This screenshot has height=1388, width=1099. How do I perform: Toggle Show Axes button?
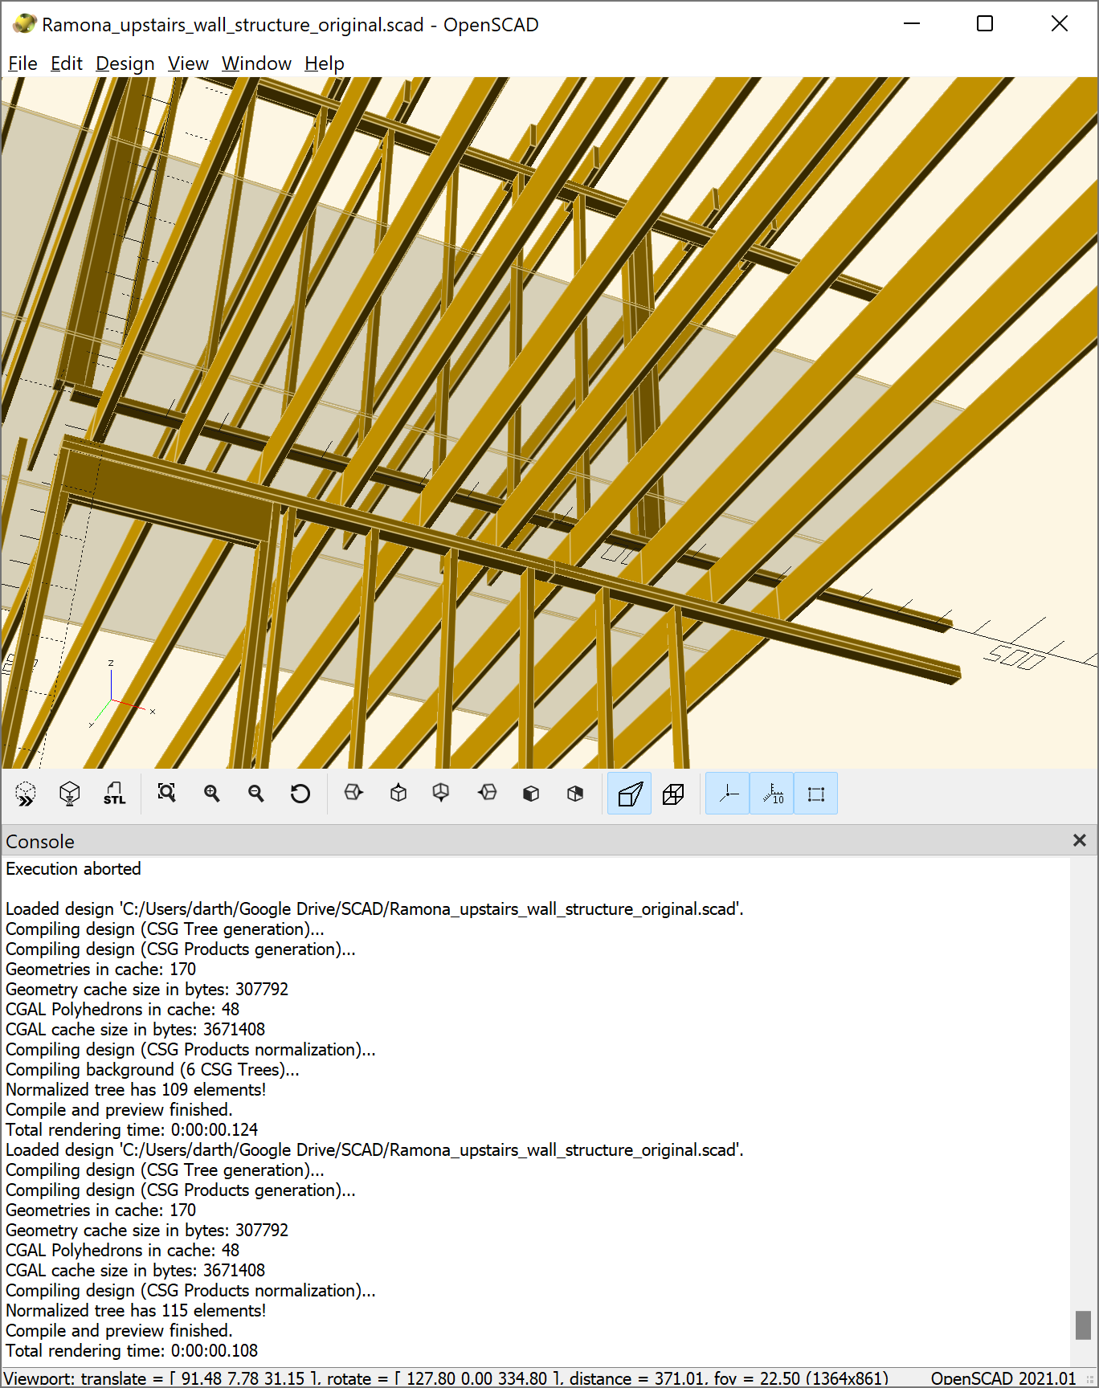point(728,794)
